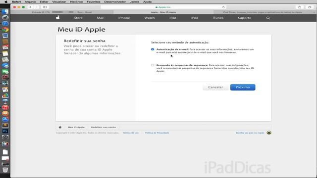Open the Favoritos menu
Screen dimensions: 317x178
pos(94,1)
